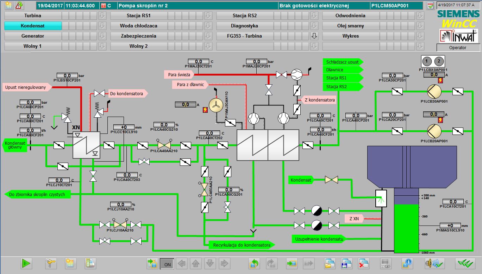Switch to the Diagnostyka screen
This screenshot has width=482, height=274.
tap(244, 26)
